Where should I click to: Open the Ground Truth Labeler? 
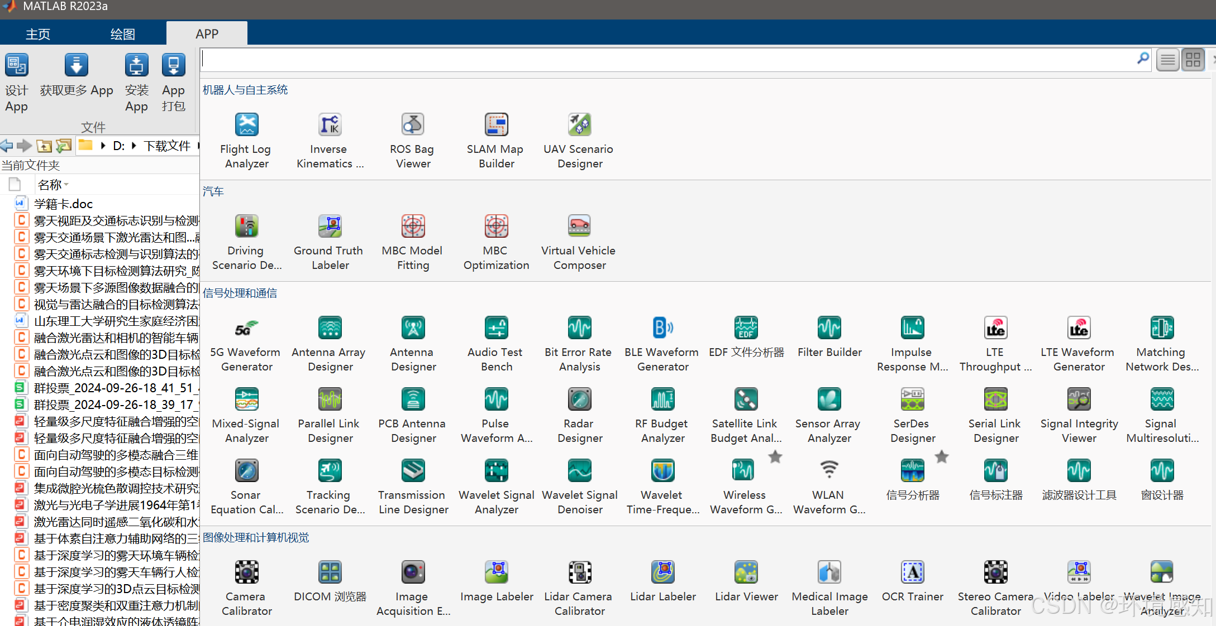coord(330,242)
